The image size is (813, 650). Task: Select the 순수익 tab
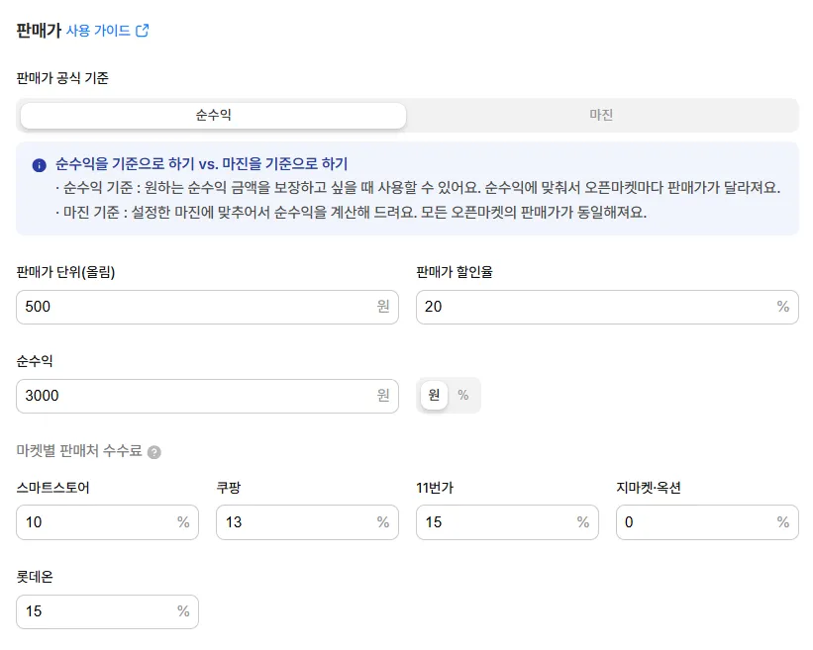point(213,115)
